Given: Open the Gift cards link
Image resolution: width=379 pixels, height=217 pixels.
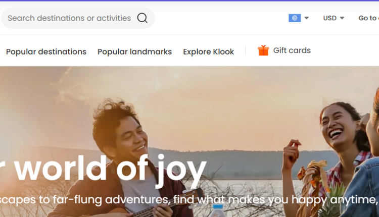Looking at the screenshot, I should pos(292,50).
